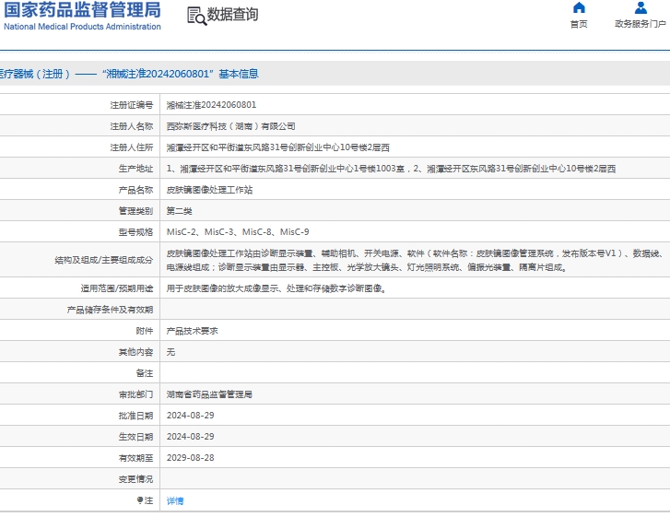Click approval department 湖南省药品监督管理局
The width and height of the screenshot is (670, 517).
[x=209, y=394]
